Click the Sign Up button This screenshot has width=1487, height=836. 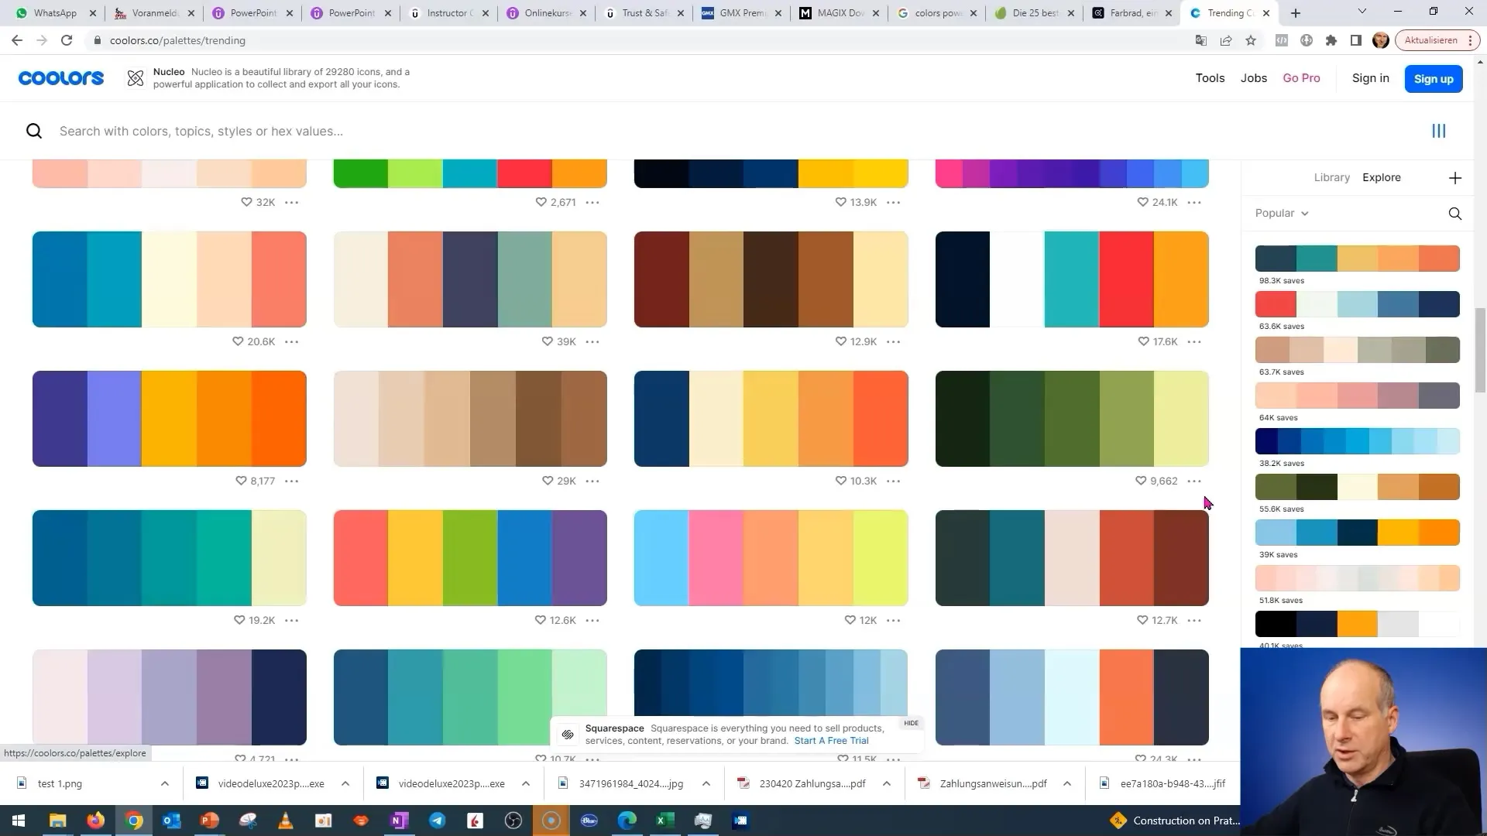1433,77
